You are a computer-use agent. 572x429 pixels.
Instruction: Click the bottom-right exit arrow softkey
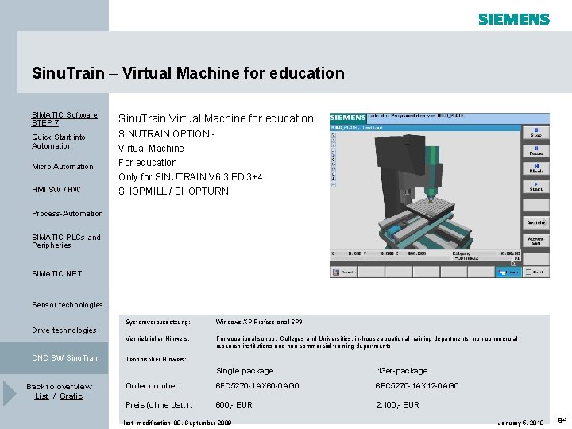click(x=536, y=272)
